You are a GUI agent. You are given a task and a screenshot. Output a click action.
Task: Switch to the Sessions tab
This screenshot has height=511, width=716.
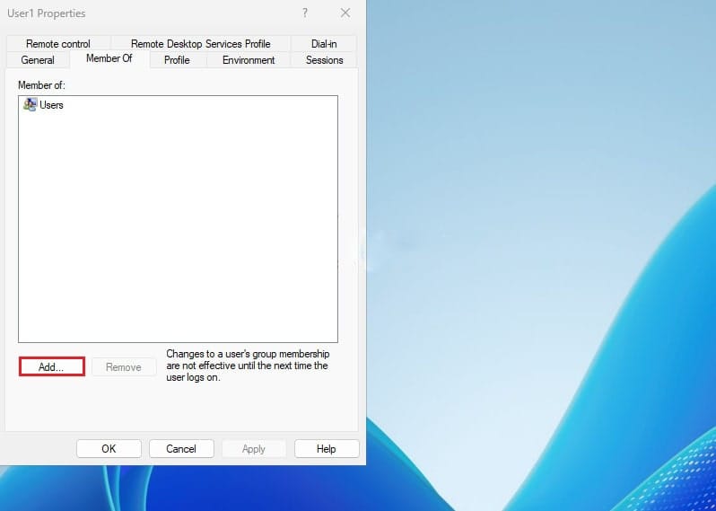(x=324, y=60)
